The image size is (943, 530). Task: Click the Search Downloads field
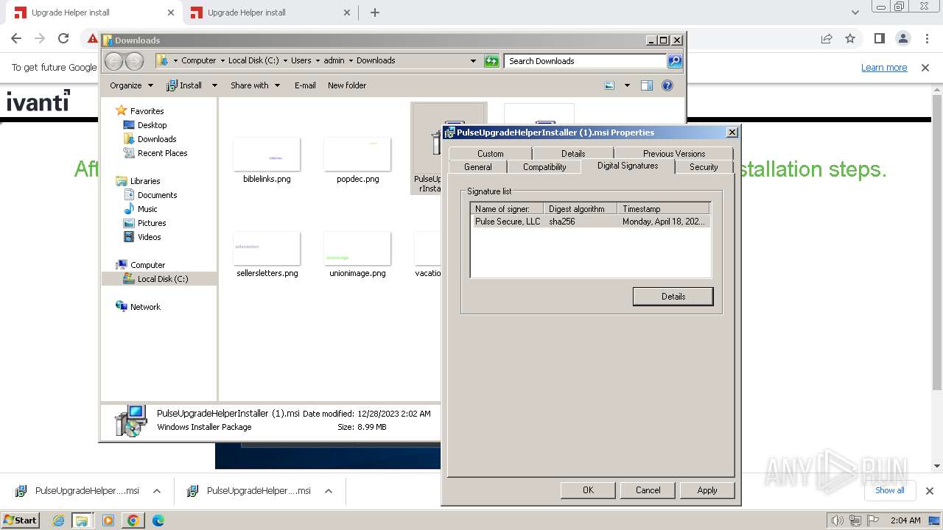586,61
